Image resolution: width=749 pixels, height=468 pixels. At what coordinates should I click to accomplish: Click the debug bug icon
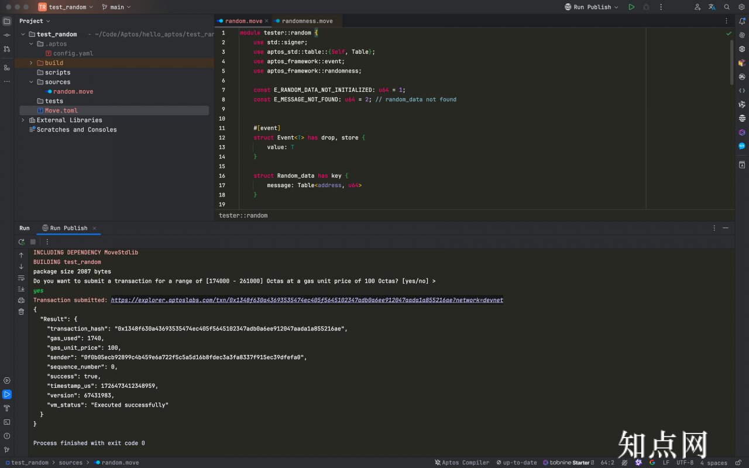coord(646,7)
